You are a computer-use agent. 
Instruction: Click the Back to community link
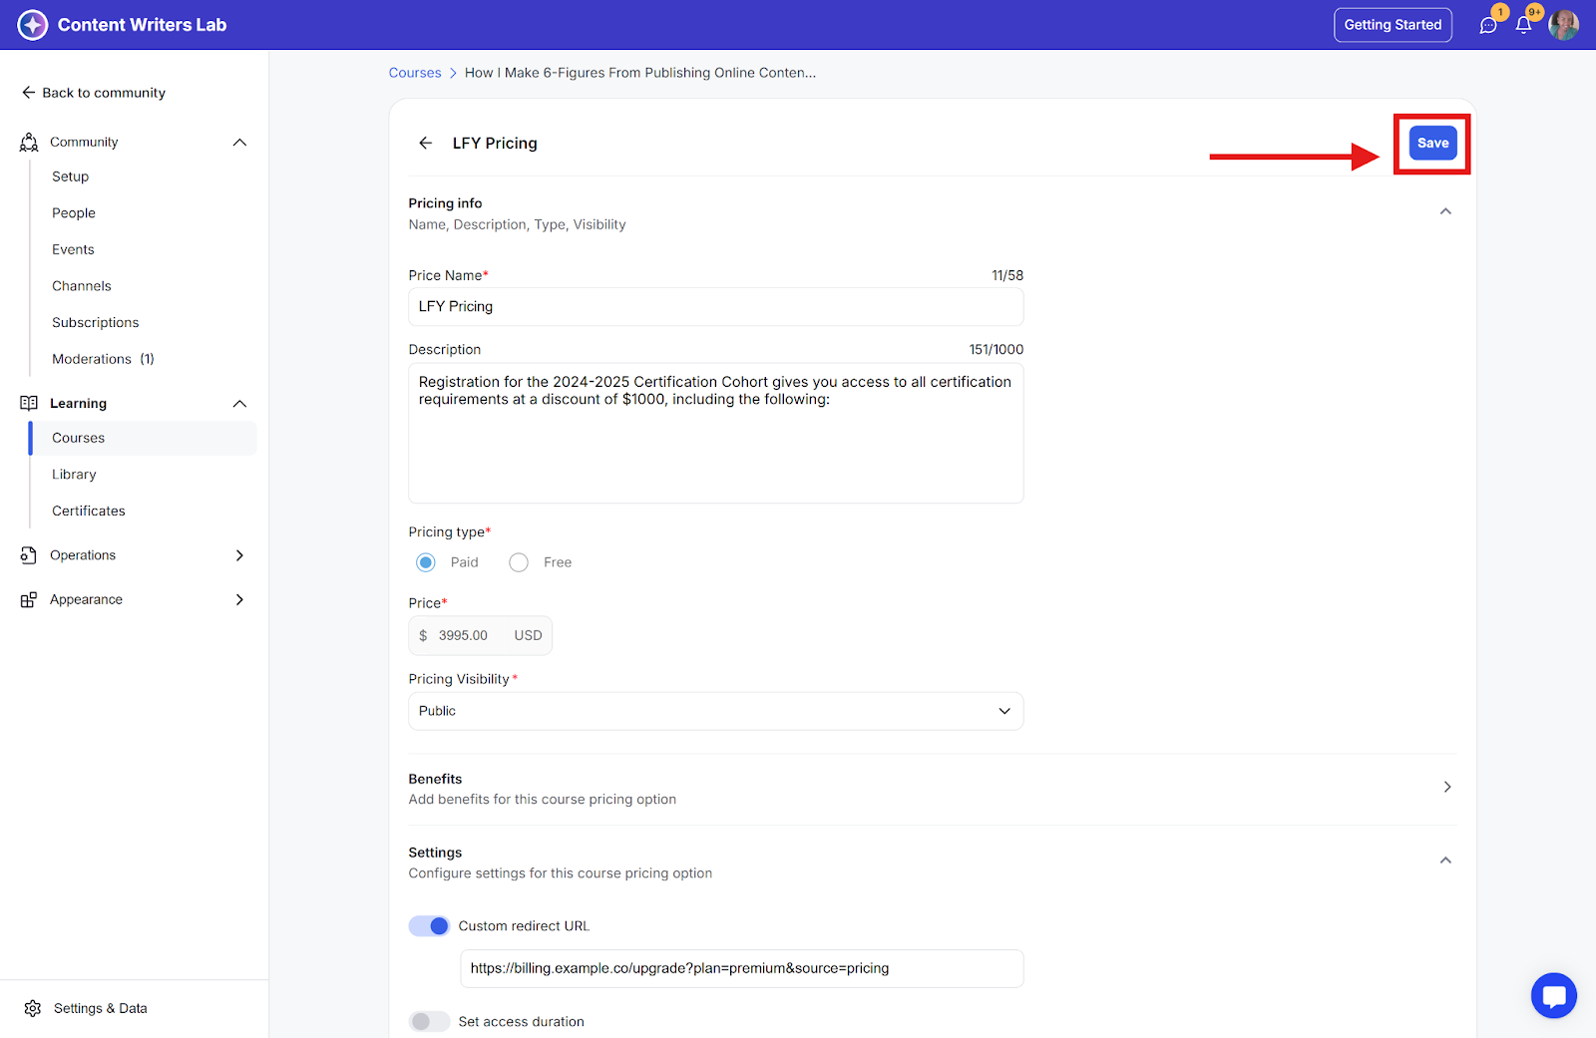point(104,93)
